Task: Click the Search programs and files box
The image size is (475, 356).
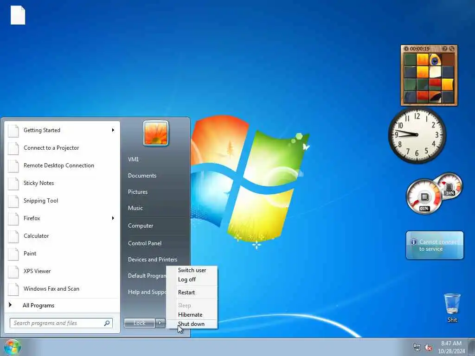Action: tap(61, 323)
